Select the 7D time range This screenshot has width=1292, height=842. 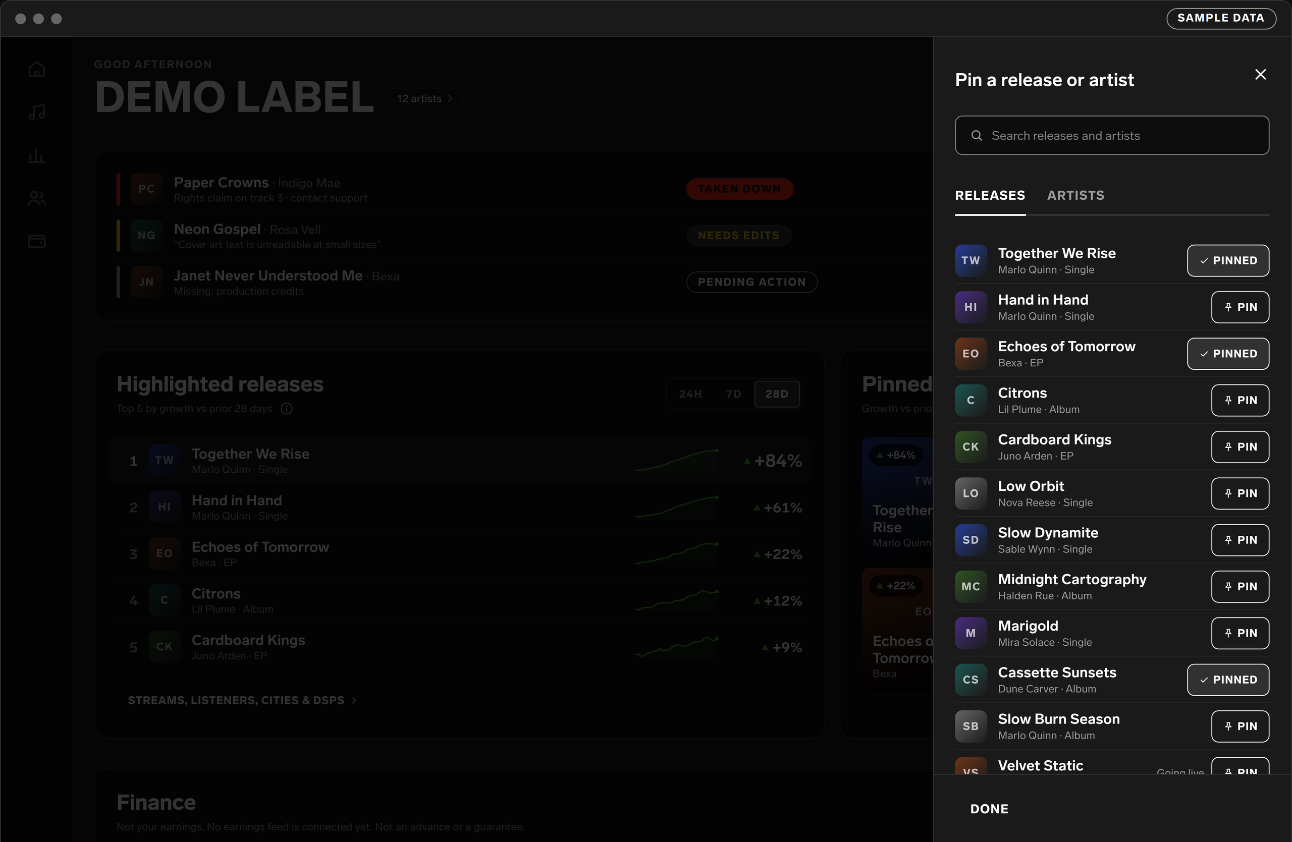pos(733,394)
